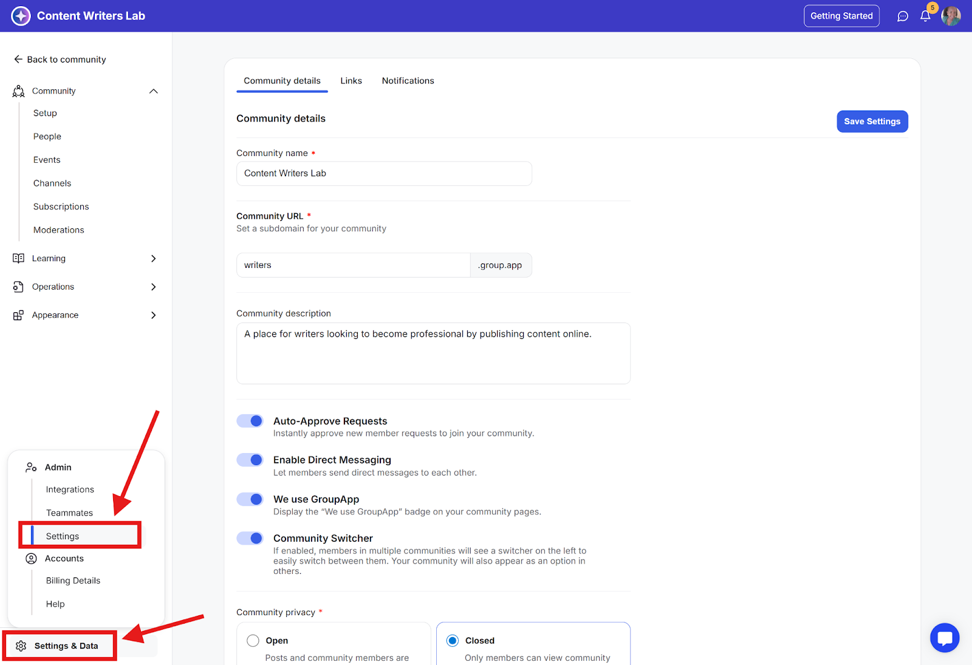Click the Getting Started button

(x=841, y=16)
